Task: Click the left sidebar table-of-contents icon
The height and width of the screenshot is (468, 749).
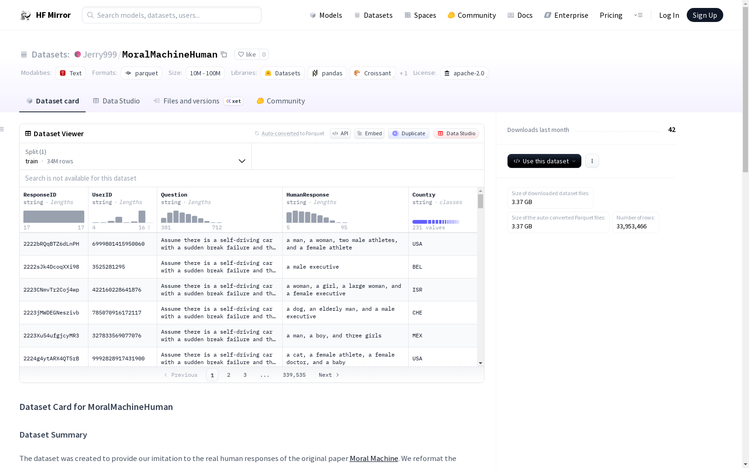Action: pyautogui.click(x=2, y=129)
